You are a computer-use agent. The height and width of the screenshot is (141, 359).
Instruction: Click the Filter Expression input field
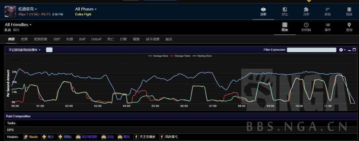coord(311,50)
